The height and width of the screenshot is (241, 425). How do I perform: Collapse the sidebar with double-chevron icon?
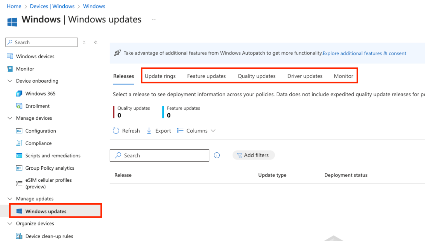tap(96, 42)
